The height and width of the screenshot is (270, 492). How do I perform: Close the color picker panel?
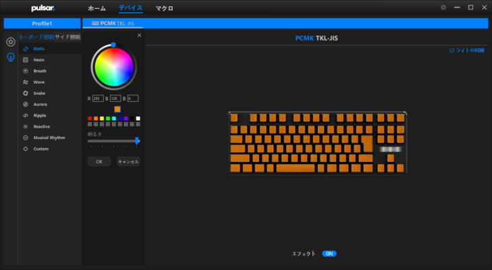(x=139, y=36)
